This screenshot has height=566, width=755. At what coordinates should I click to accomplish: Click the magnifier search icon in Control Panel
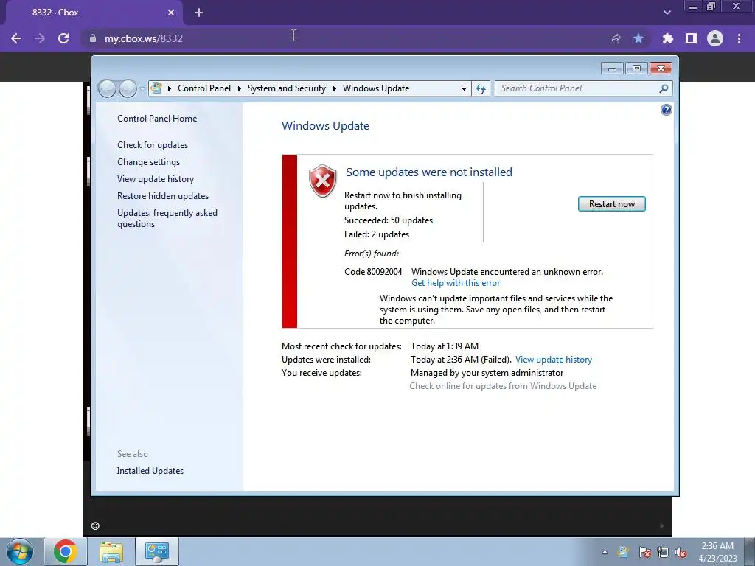(x=664, y=88)
